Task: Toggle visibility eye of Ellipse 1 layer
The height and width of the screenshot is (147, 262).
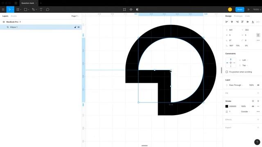Action: pos(79,27)
